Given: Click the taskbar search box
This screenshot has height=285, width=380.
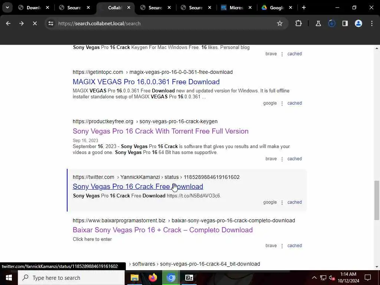Looking at the screenshot, I should pos(71,278).
